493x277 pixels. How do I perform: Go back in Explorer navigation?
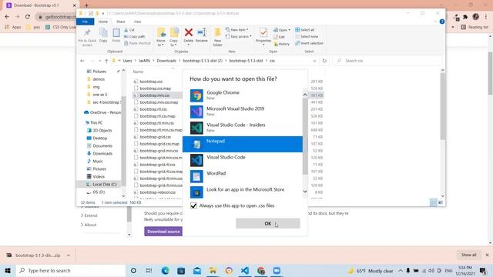[82, 61]
